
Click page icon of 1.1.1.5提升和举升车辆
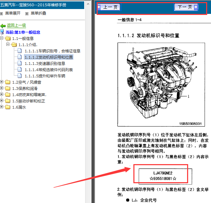point(20,76)
